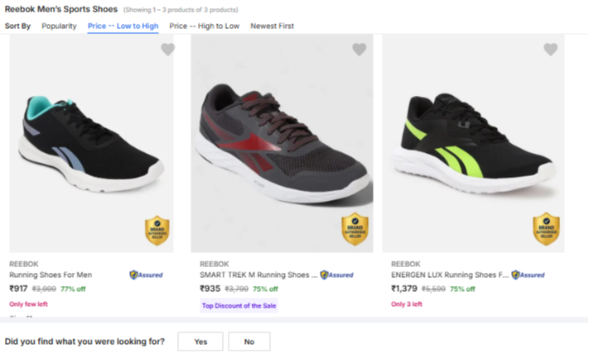Click Brand Authorised Seller badge on first shoe

157,230
